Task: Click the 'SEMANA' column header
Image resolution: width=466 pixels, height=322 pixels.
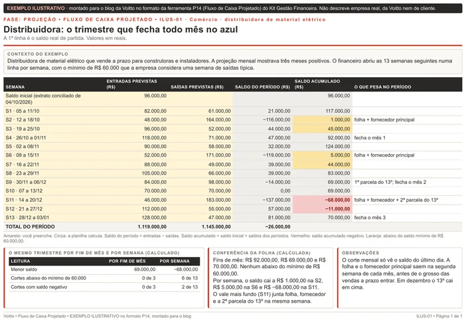Action: [15, 87]
